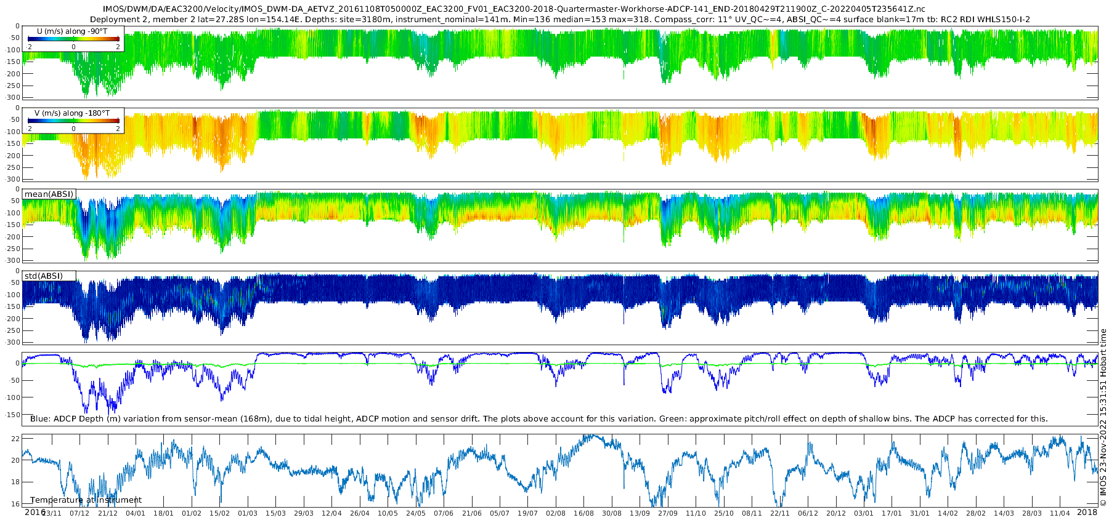Click the '24/05' date tick label

(x=416, y=513)
